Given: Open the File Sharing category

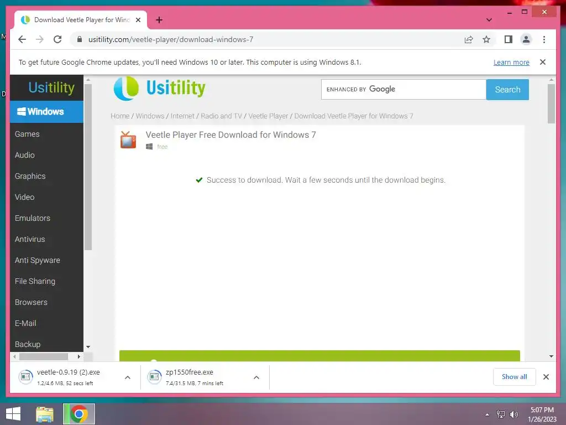Looking at the screenshot, I should 35,281.
